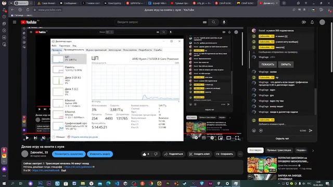Dislike the video with thumbs down

[156, 154]
